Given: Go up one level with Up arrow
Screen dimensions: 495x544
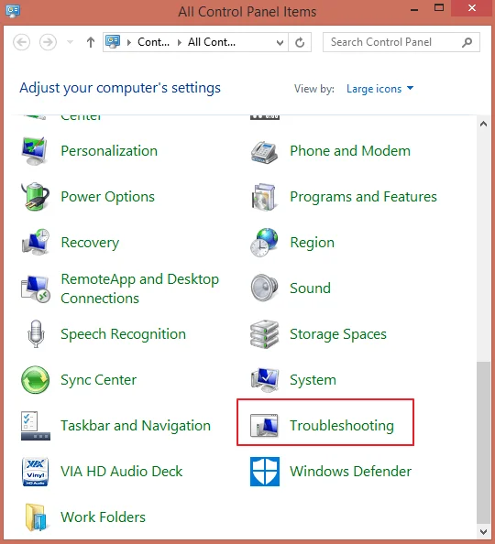Looking at the screenshot, I should (91, 42).
